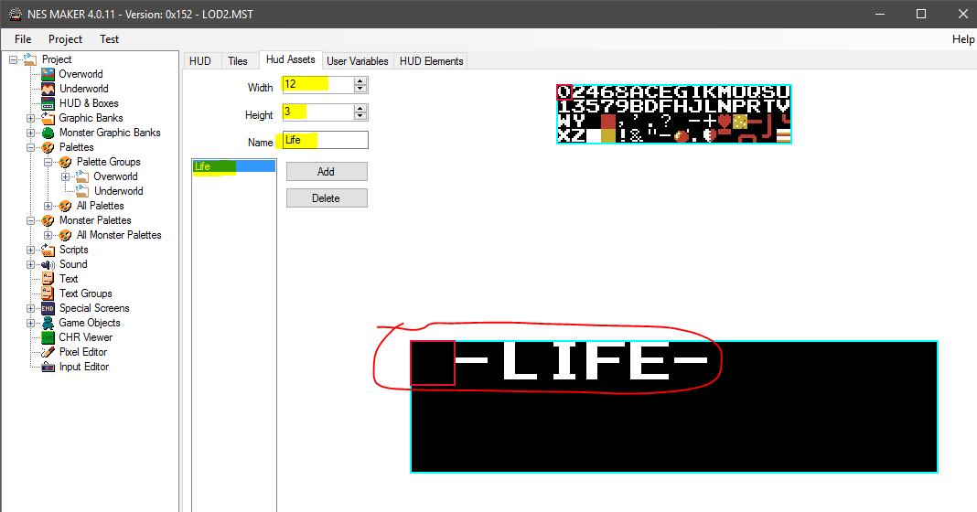
Task: Collapse the Palette Groups node
Action: click(x=48, y=162)
